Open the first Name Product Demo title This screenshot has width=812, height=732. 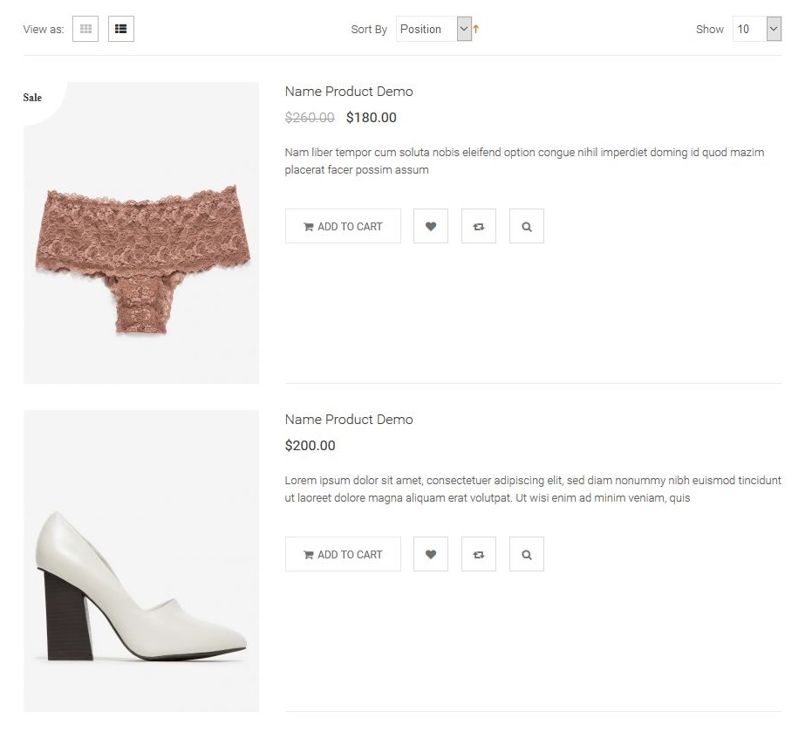point(349,92)
